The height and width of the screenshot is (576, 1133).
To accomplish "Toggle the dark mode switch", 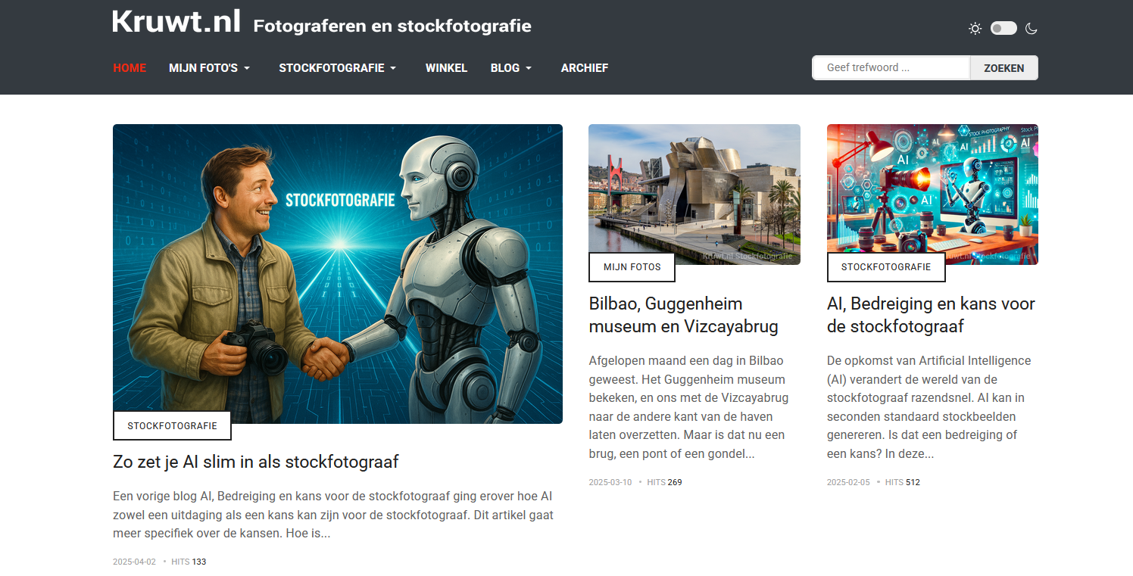I will (1003, 28).
